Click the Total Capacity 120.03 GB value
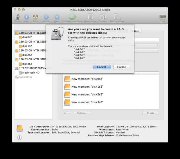Screen dimensions: 180x159 coord(136,127)
